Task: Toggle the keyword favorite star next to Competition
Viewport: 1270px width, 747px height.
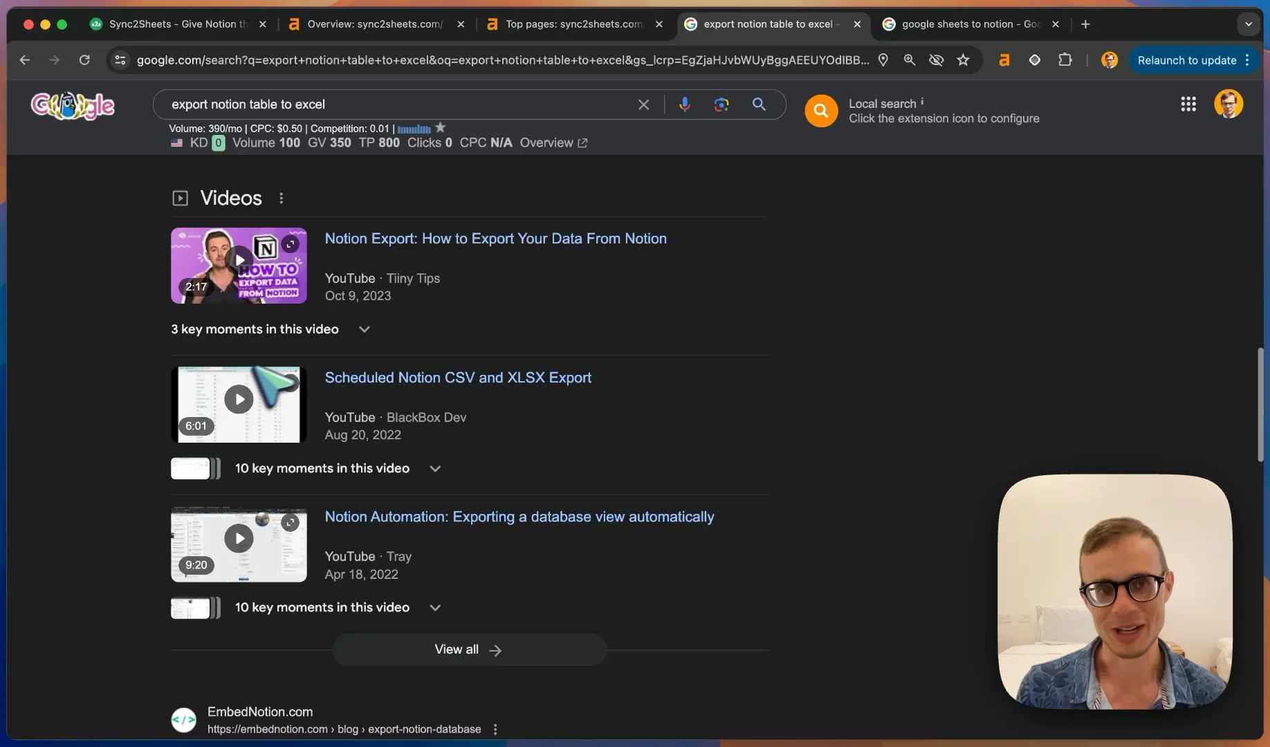Action: (441, 128)
